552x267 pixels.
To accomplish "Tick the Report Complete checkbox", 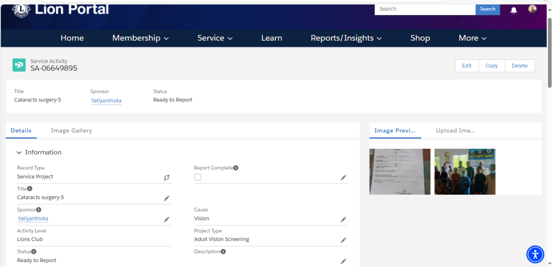I will 198,177.
